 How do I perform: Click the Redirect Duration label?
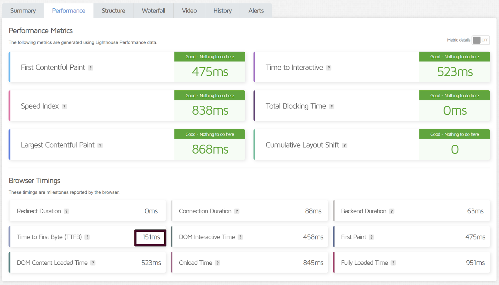tap(39, 211)
